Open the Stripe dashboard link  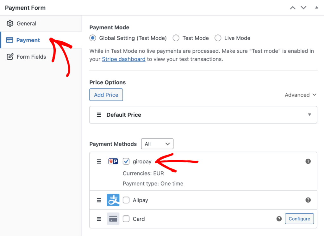tap(123, 59)
